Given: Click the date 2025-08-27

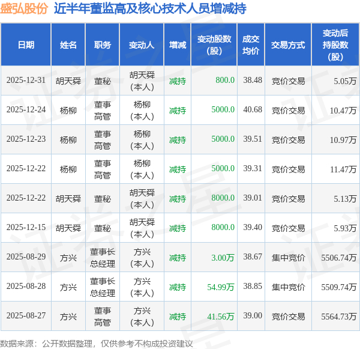Looking at the screenshot, I should tap(26, 316).
